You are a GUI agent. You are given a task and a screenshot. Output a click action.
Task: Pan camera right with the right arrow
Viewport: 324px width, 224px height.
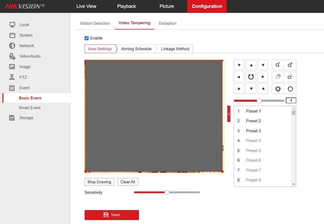263,77
